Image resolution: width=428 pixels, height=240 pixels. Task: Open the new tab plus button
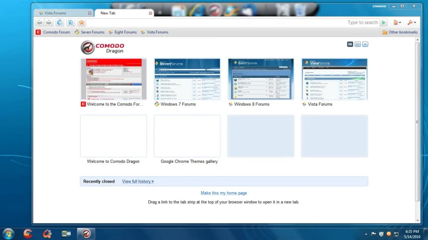159,13
